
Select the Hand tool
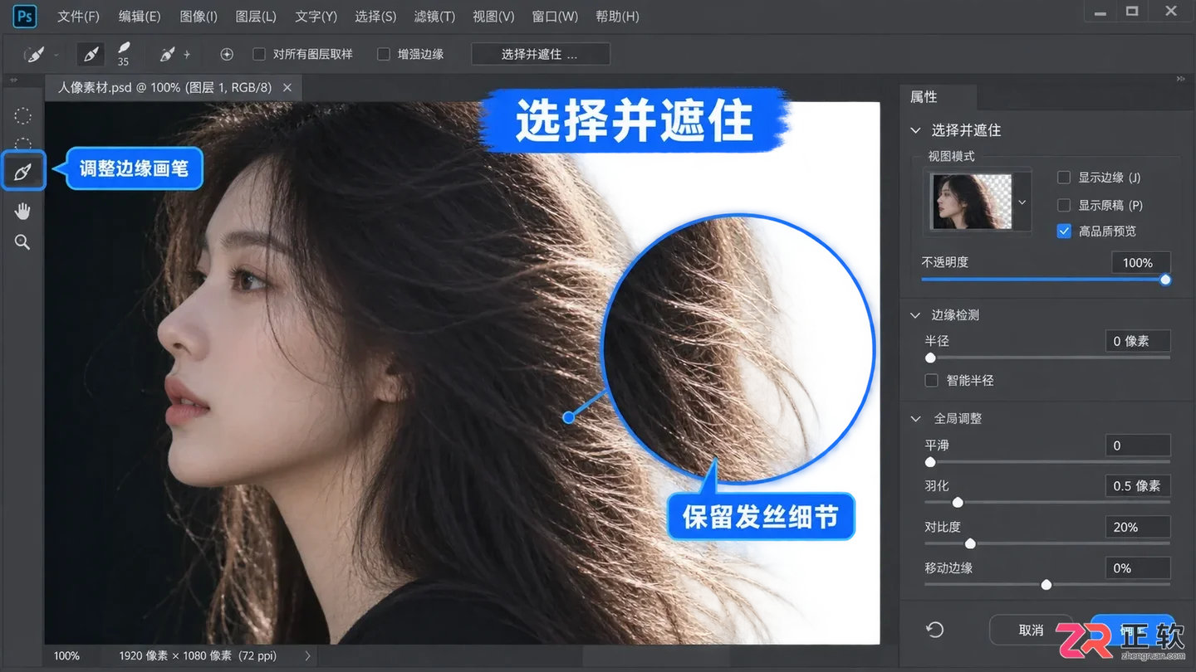(x=22, y=212)
